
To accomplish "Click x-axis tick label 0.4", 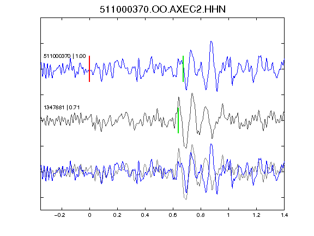I will (145, 215).
